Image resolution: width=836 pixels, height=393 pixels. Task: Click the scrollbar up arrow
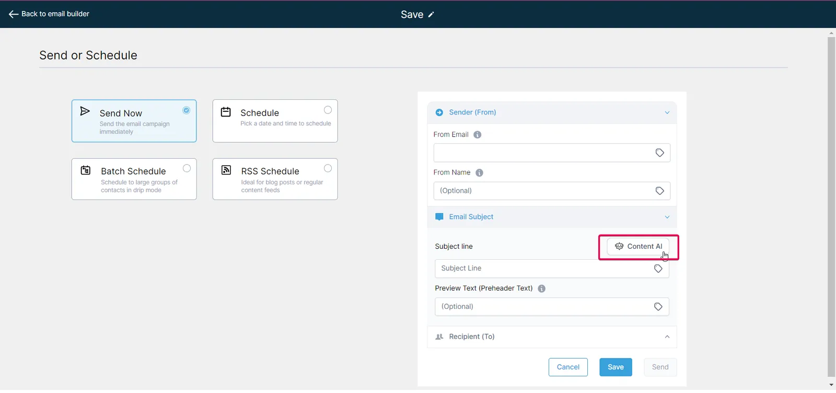[x=831, y=33]
